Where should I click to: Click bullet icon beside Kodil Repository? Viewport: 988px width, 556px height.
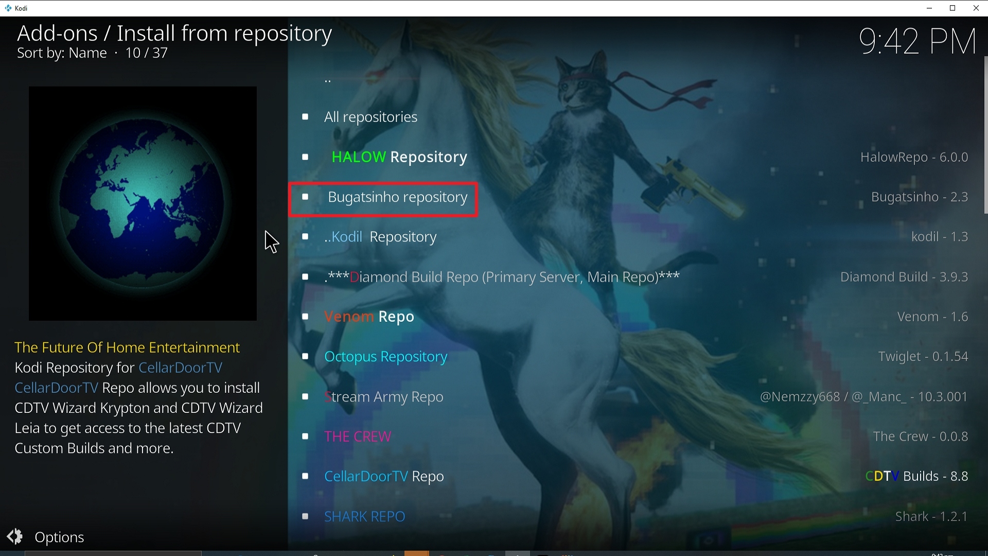305,237
